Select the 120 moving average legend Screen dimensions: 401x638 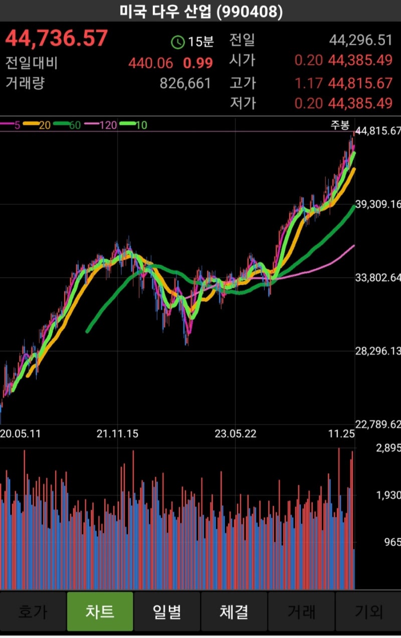100,125
